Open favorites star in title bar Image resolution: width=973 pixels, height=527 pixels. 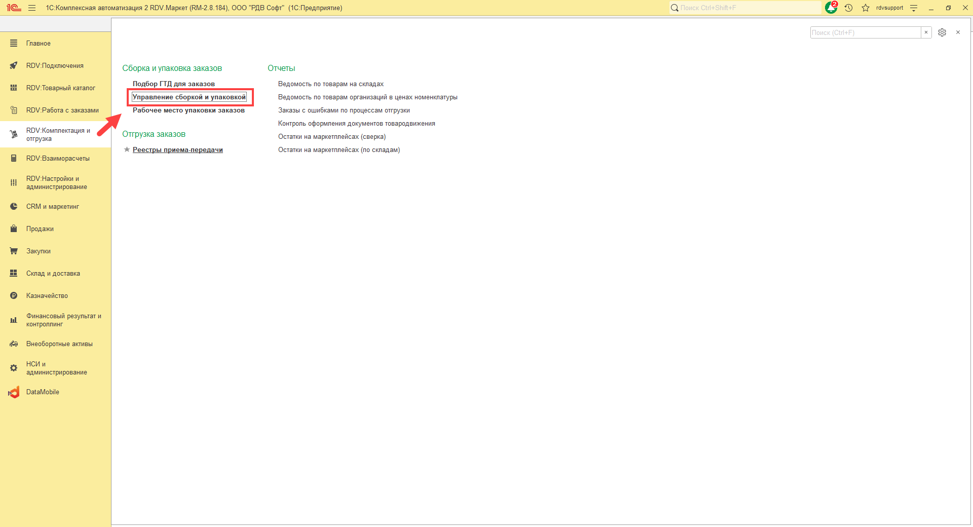866,8
